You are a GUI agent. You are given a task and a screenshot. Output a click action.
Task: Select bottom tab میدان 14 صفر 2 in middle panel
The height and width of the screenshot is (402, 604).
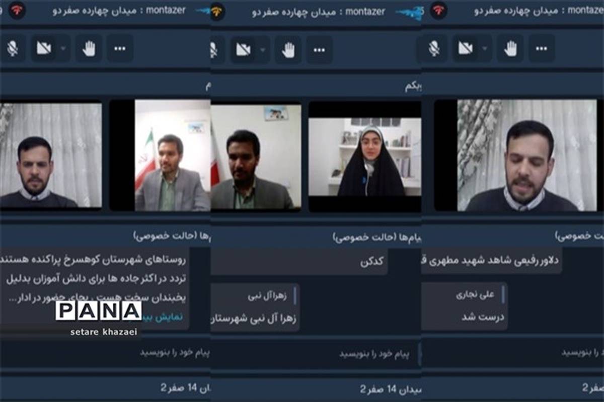pos(389,388)
